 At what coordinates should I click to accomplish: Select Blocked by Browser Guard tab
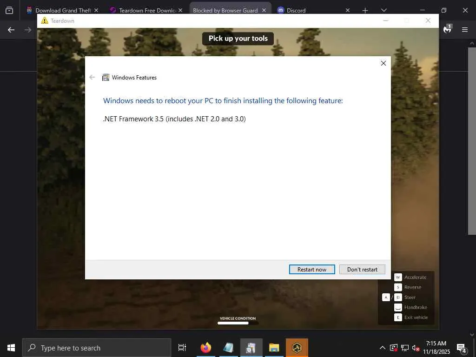tap(225, 10)
